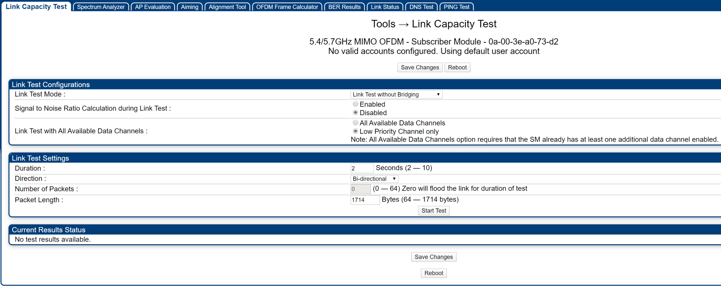The height and width of the screenshot is (289, 721).
Task: Enable Signal to Noise Ratio Calculation
Action: click(x=355, y=104)
